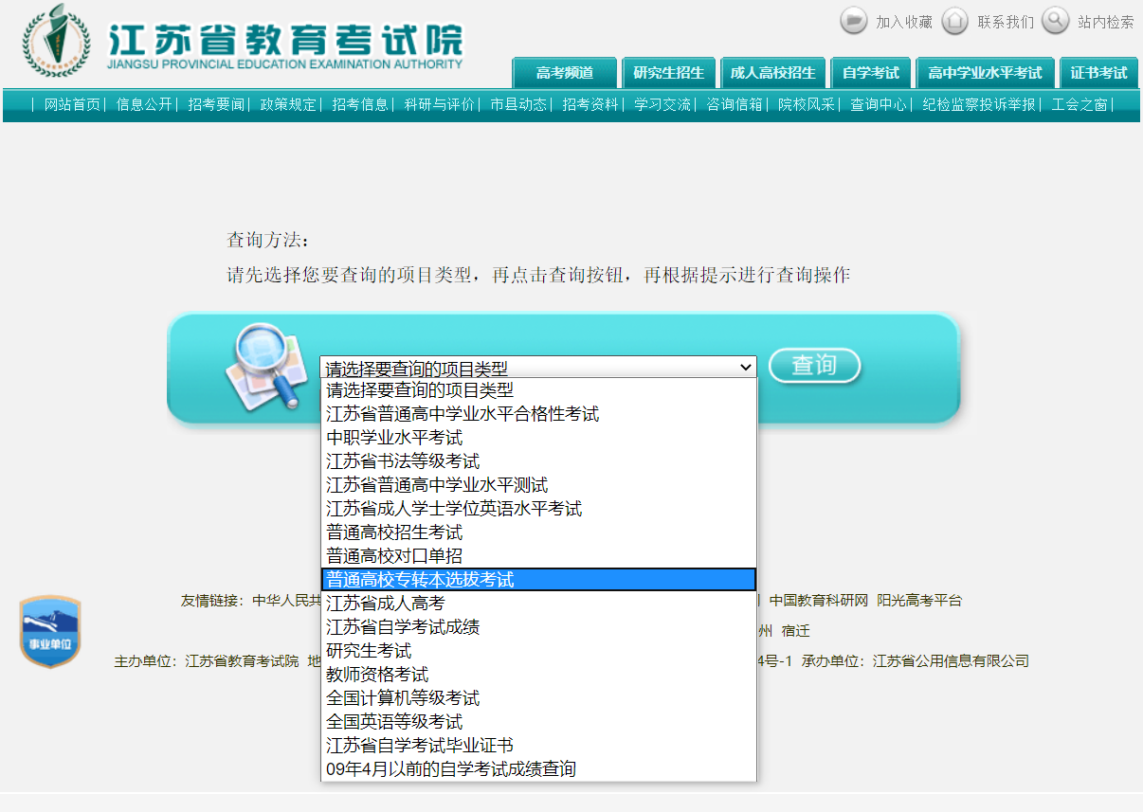Switch to the 研究生招生 tab

669,73
